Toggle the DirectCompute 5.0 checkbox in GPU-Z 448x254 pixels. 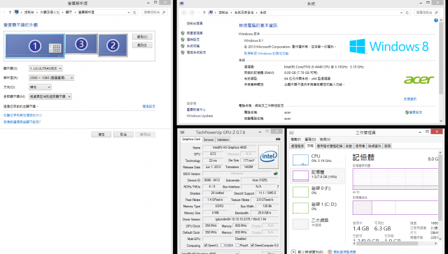point(252,246)
